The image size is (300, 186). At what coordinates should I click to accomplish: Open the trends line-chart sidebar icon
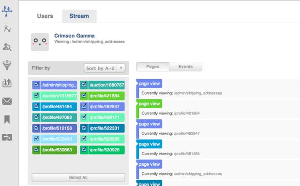click(x=7, y=29)
